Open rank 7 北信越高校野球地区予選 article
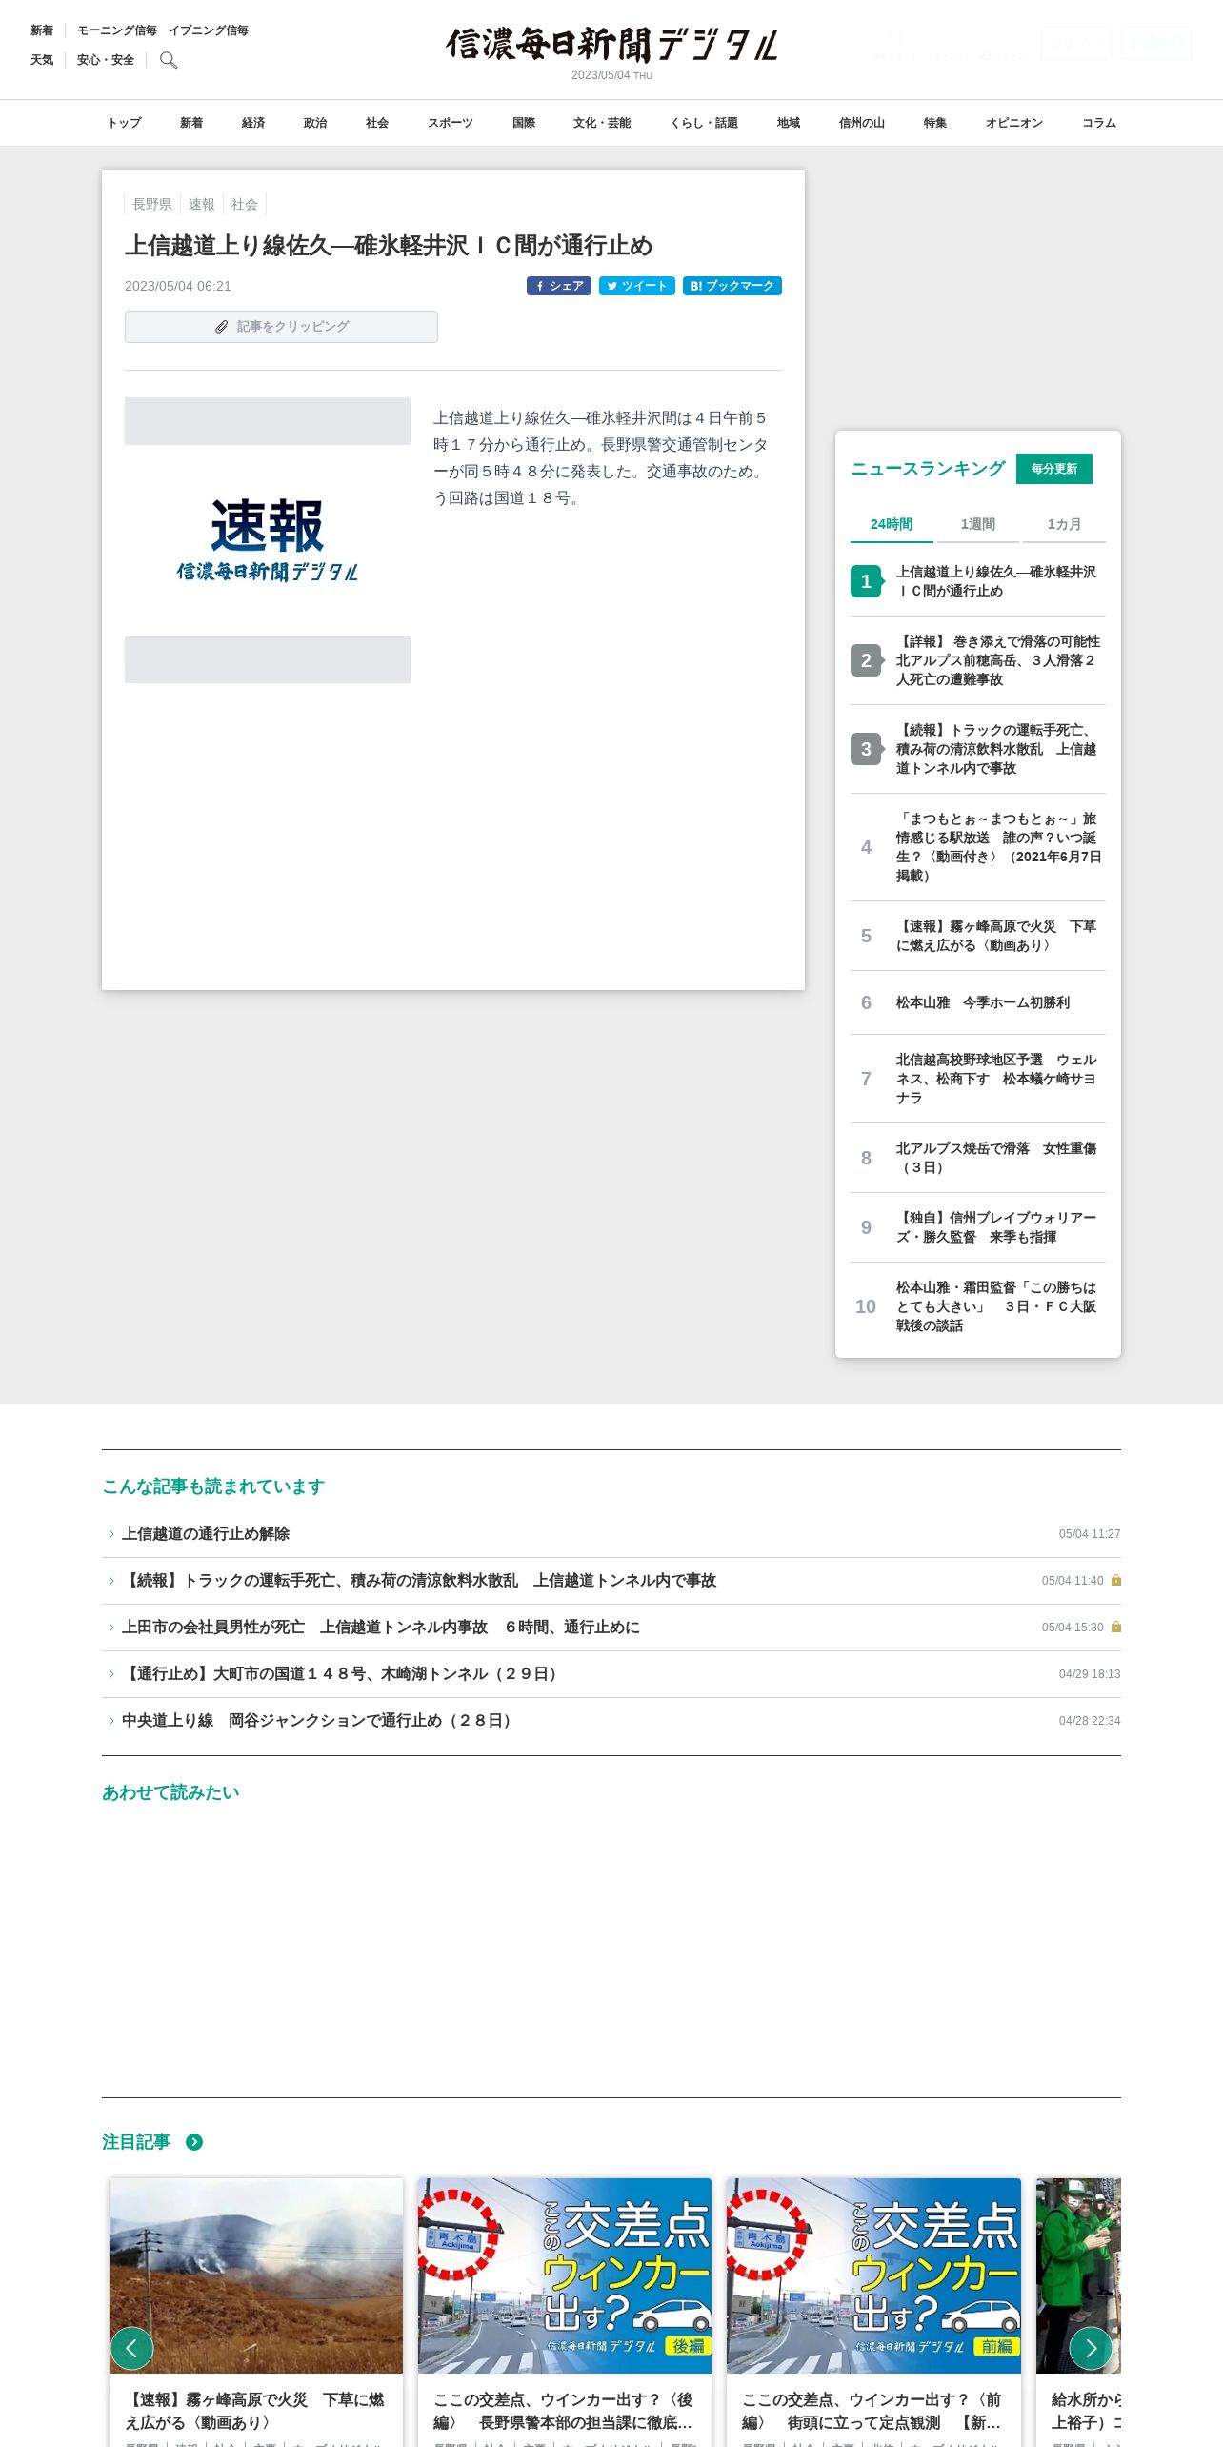This screenshot has height=2447, width=1223. coord(978,1079)
